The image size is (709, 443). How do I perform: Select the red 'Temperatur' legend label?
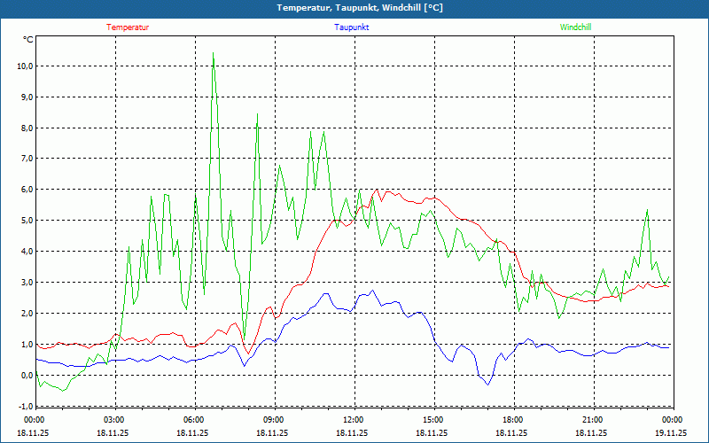(x=128, y=27)
